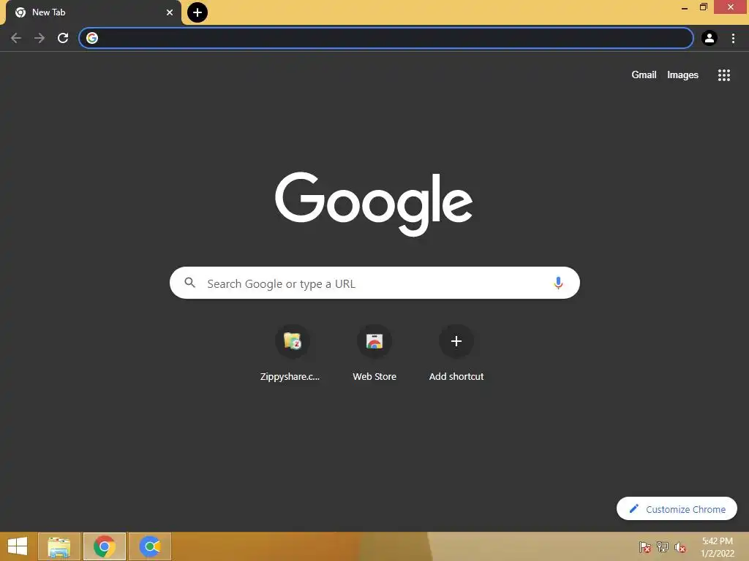Click Add shortcut plus tile
The image size is (749, 561).
click(456, 353)
